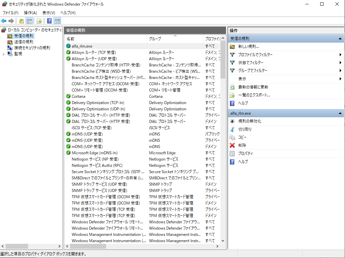The height and width of the screenshot is (258, 345).
Task: Click the Back arrow toolbar icon
Action: point(4,21)
